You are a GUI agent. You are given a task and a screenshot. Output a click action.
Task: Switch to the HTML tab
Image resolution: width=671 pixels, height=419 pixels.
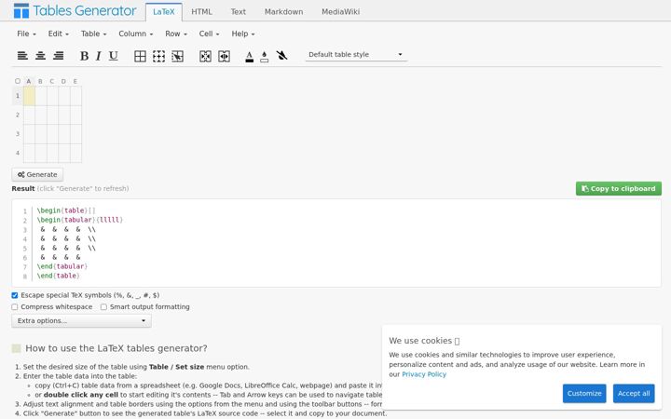[x=201, y=12]
